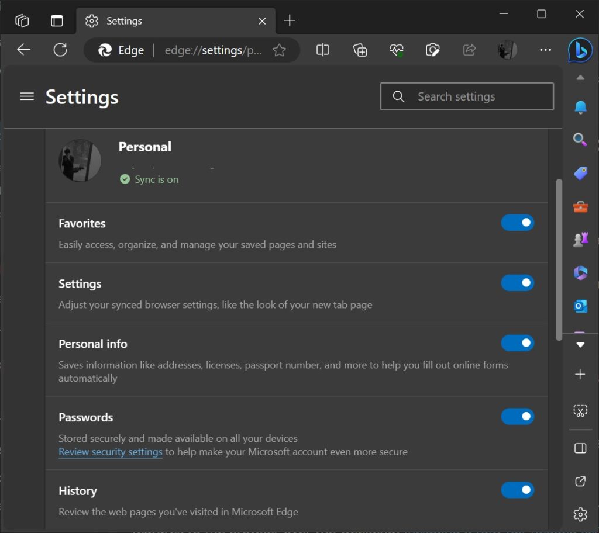Viewport: 599px width, 533px height.
Task: Open Shopping icon in the sidebar
Action: [x=580, y=173]
